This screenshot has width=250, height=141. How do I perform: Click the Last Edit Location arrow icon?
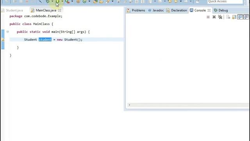[x=170, y=2]
